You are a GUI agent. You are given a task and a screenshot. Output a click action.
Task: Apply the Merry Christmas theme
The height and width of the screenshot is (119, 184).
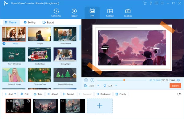tap(14, 54)
